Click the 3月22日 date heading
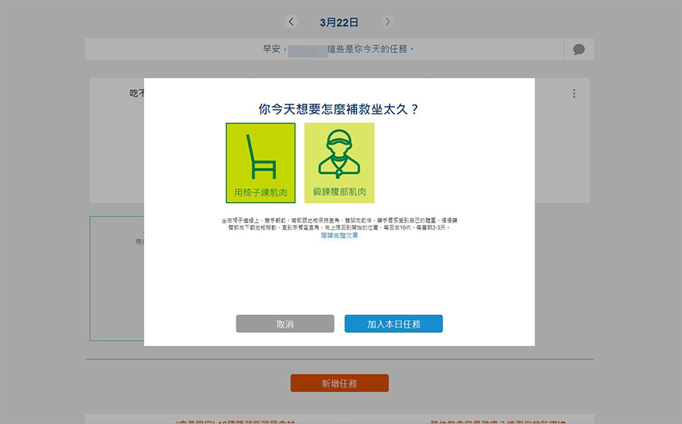The height and width of the screenshot is (424, 682). (x=339, y=23)
